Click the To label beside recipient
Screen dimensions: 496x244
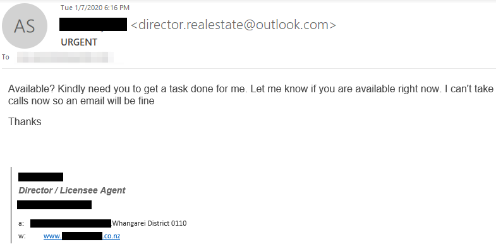(x=6, y=58)
